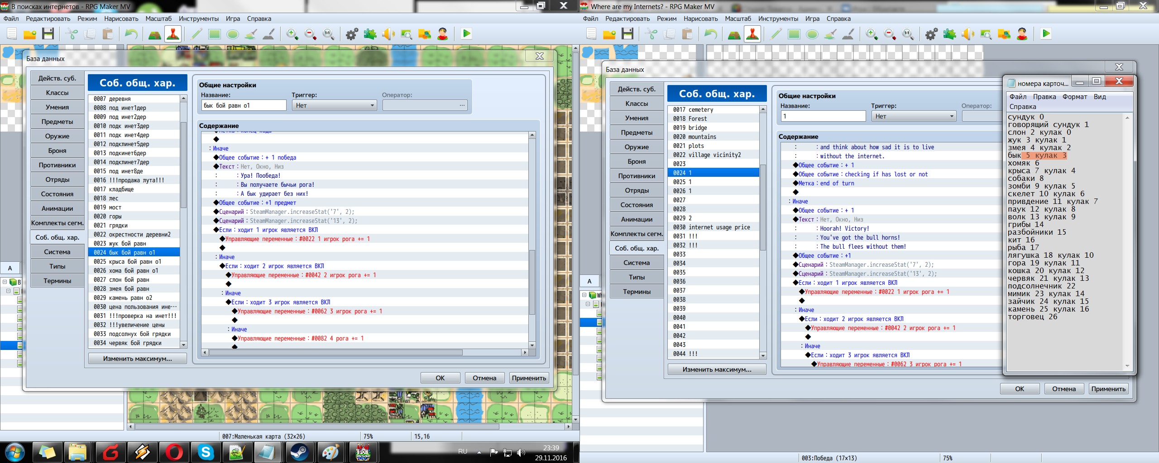
Task: Open Steam from the Windows taskbar
Action: coord(299,452)
